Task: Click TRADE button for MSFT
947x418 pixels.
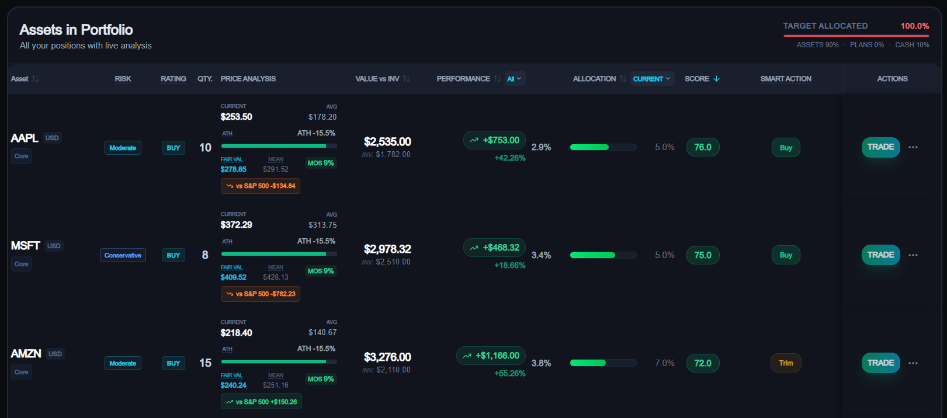Action: [880, 255]
